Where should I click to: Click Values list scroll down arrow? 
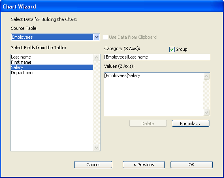click(206, 112)
